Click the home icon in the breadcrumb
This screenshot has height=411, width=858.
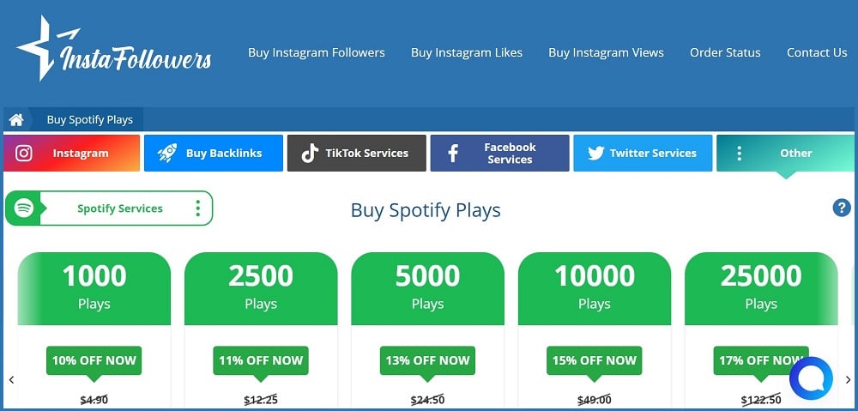click(15, 119)
